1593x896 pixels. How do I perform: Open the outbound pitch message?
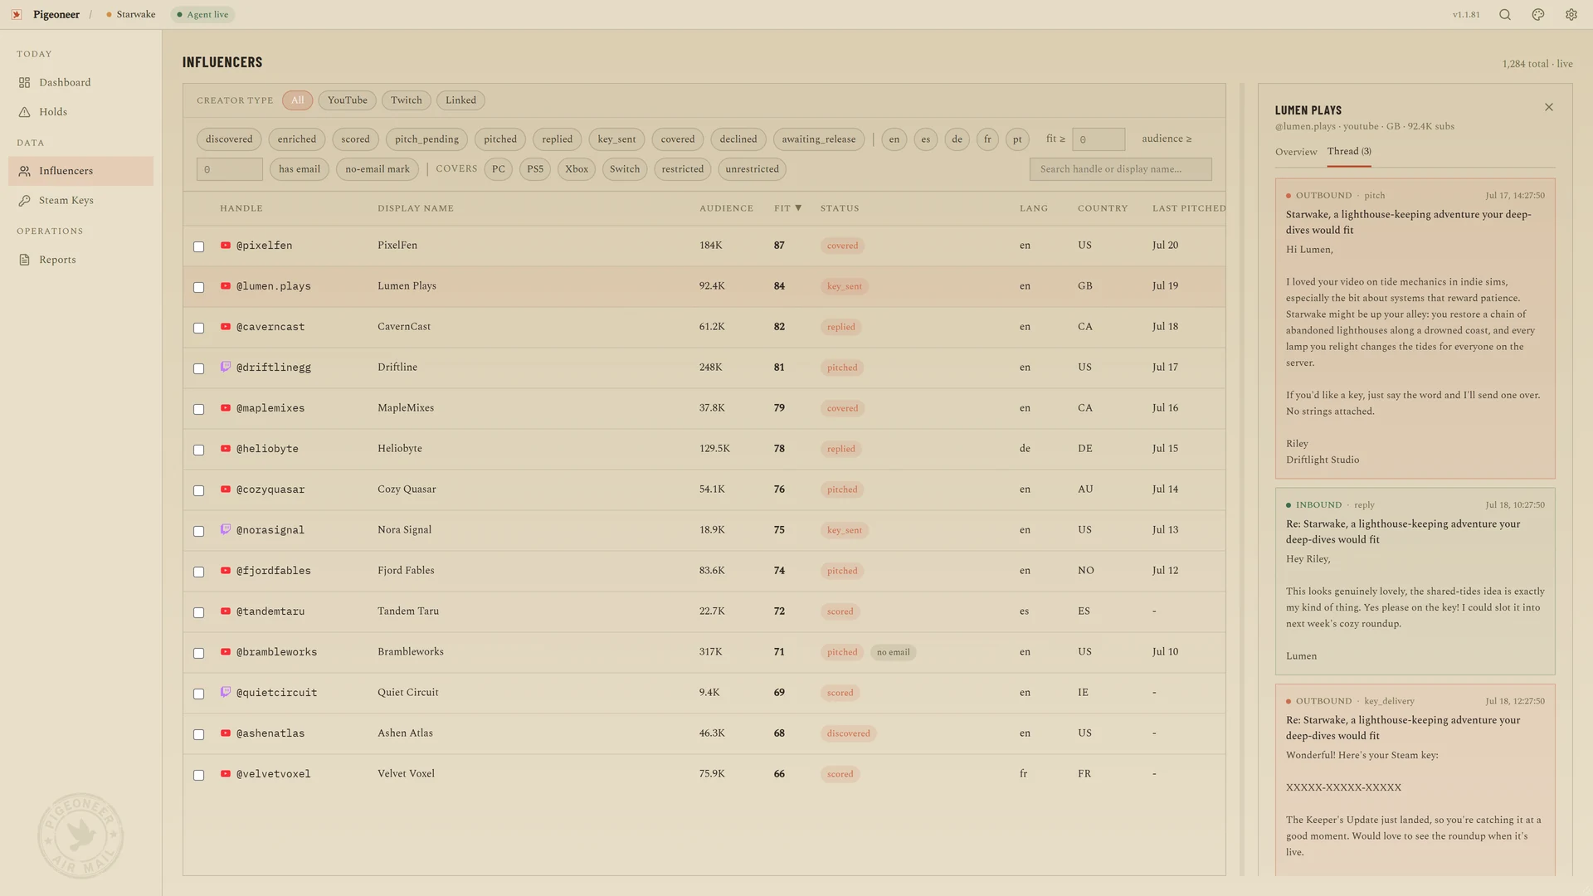[1415, 329]
